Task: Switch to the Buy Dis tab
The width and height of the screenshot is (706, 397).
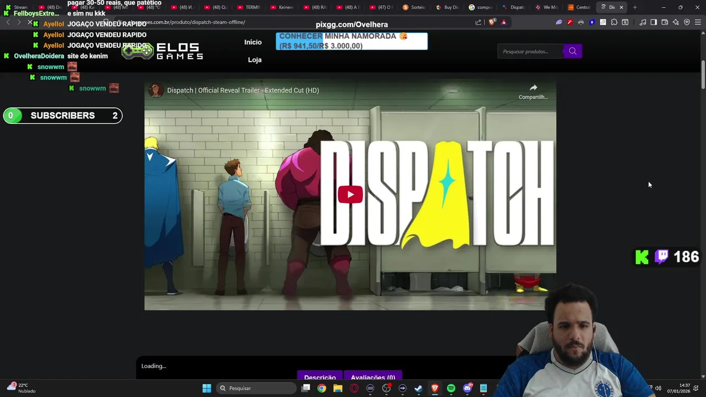Action: 447,7
